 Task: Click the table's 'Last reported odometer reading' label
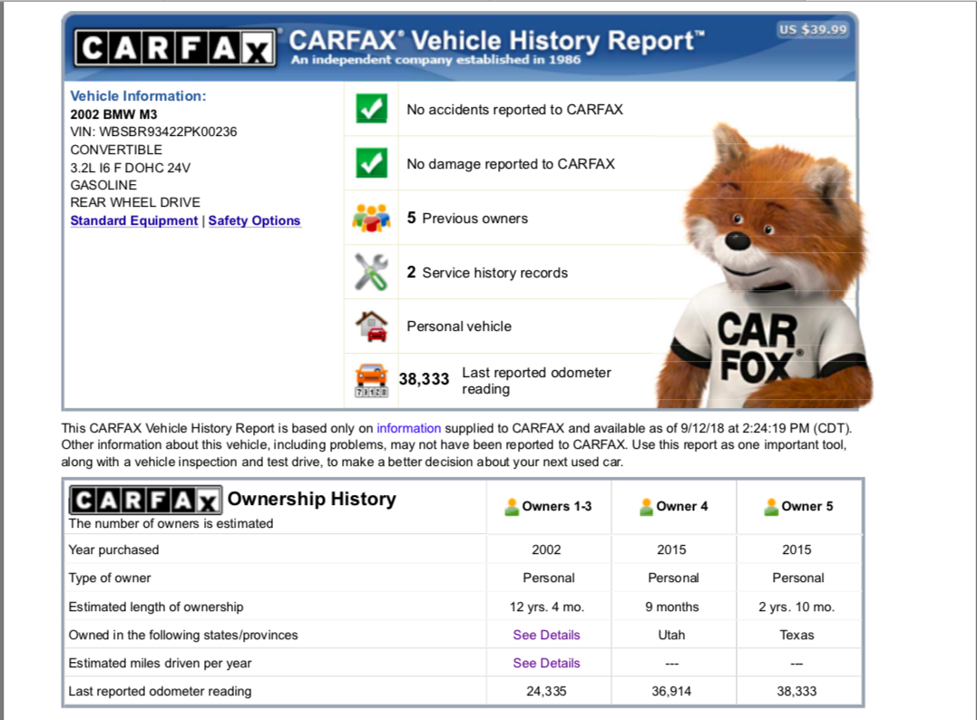(x=161, y=691)
